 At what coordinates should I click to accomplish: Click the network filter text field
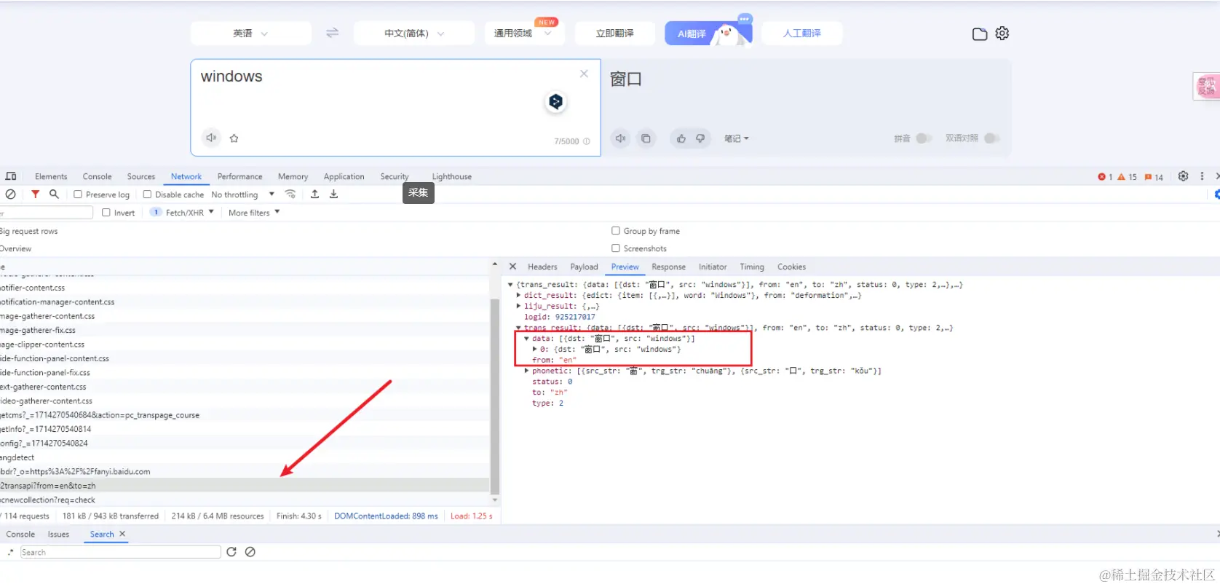pyautogui.click(x=47, y=213)
